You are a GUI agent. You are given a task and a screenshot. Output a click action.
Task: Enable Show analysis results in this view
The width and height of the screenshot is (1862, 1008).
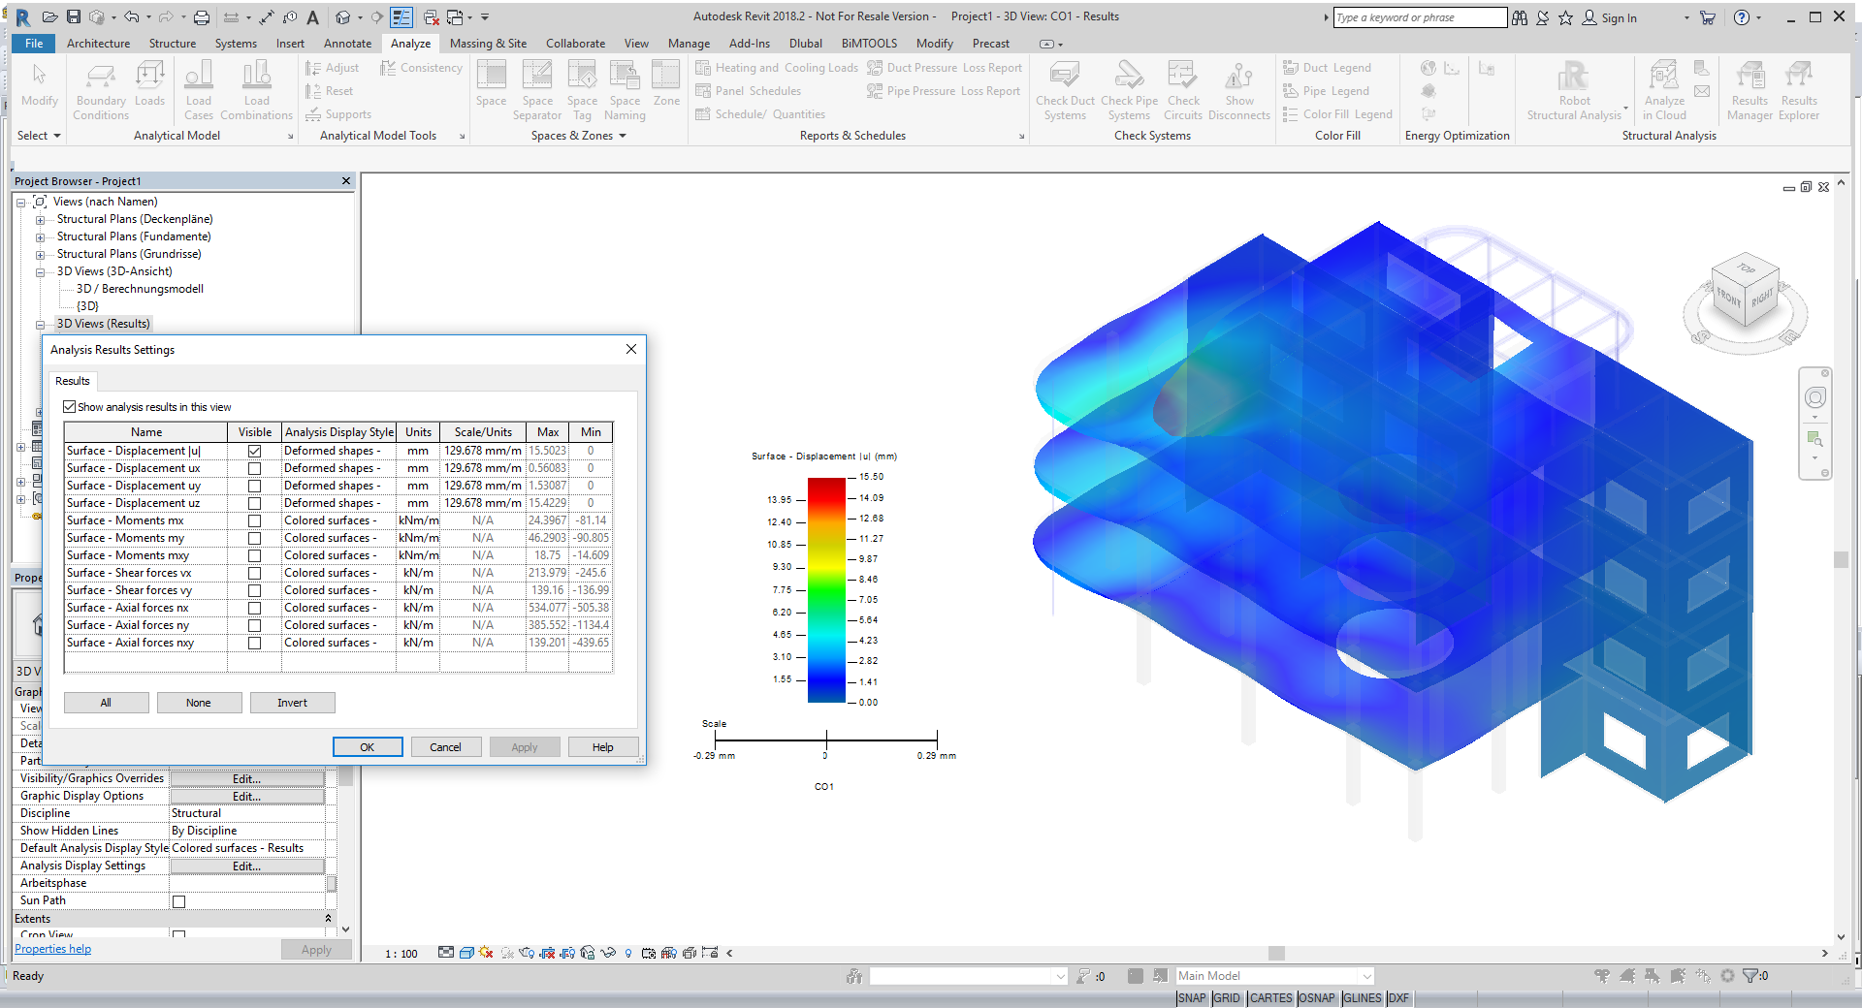pos(69,406)
